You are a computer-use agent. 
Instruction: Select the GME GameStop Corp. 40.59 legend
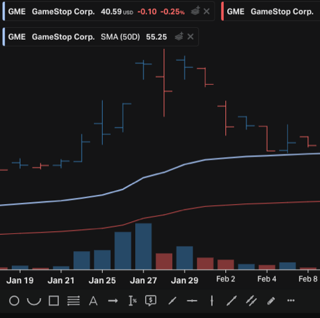(x=109, y=11)
